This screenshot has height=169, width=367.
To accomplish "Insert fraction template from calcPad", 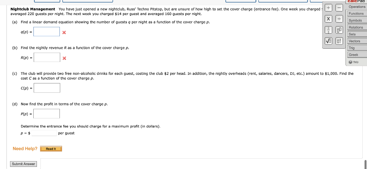I will 328,30.
